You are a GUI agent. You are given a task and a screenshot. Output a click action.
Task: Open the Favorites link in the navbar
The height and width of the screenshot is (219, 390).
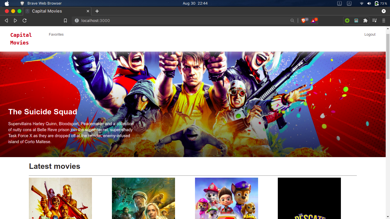[x=56, y=35]
